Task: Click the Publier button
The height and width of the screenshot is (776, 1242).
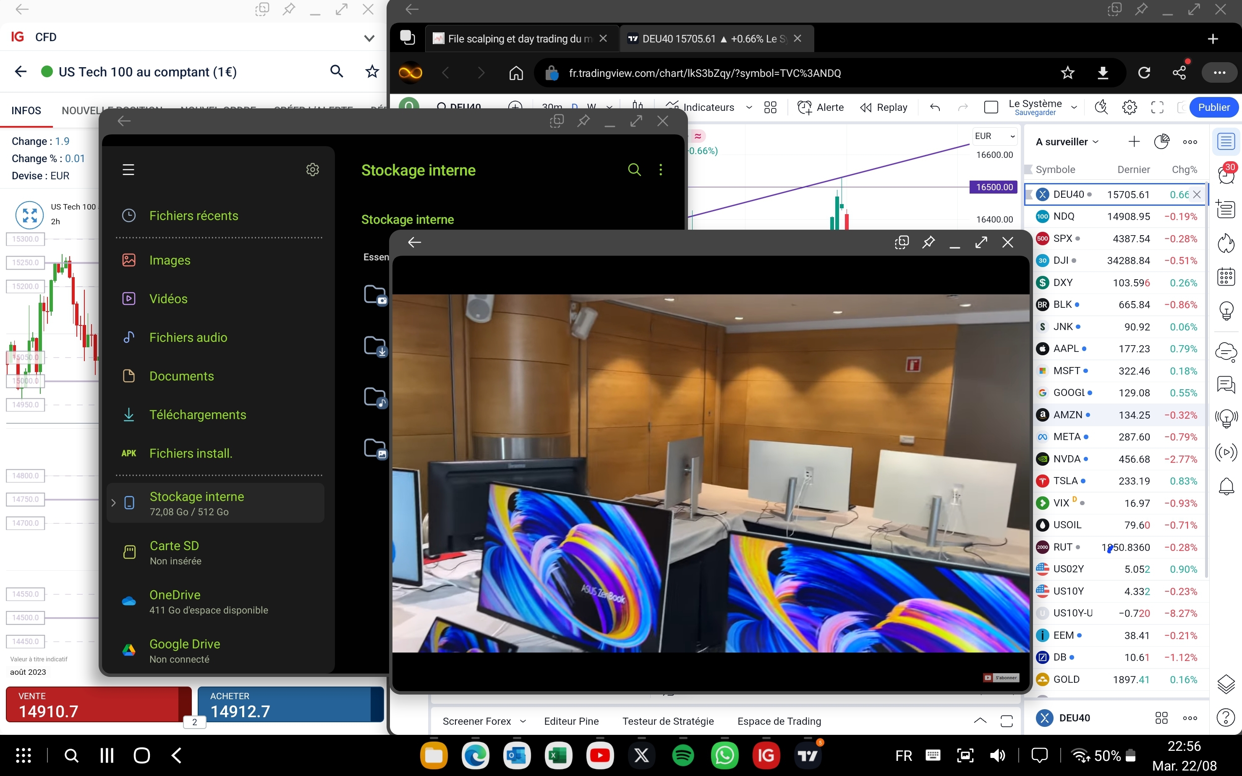Action: click(x=1213, y=107)
